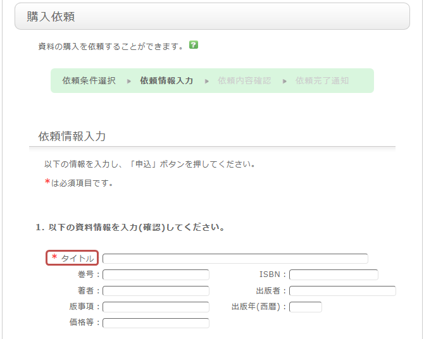Click the arrow after 依頼条件選択 step
The width and height of the screenshot is (424, 339).
128,81
